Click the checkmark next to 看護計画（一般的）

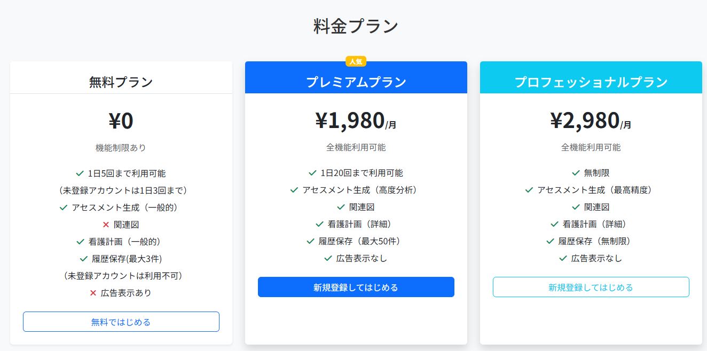pyautogui.click(x=80, y=242)
